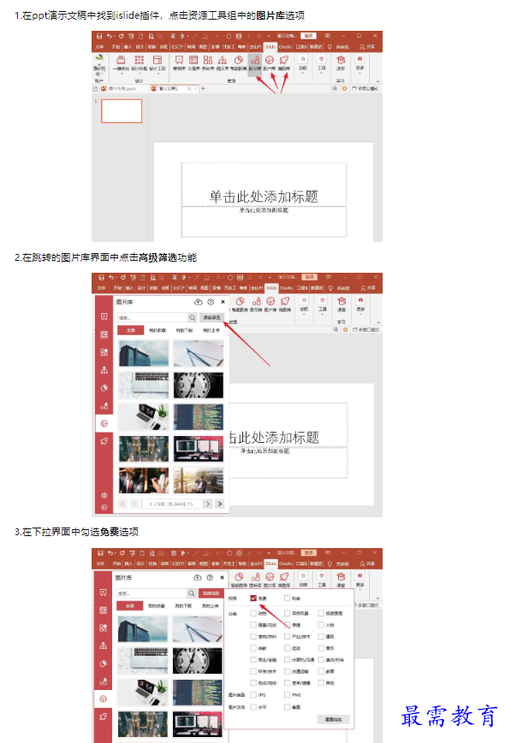Check the 动物 category checkbox

tap(253, 613)
